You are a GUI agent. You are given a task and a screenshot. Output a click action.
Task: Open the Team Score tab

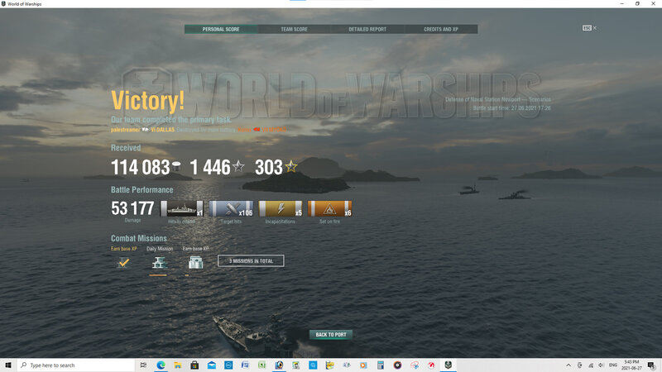tap(295, 29)
